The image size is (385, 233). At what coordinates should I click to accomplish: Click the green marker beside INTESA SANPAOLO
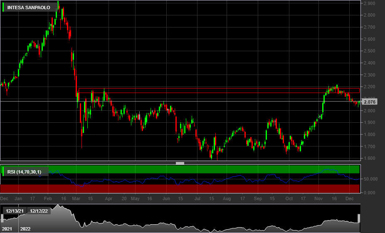tap(3, 7)
